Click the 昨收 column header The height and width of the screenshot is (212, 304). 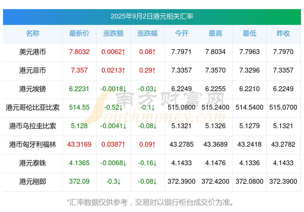tap(283, 33)
